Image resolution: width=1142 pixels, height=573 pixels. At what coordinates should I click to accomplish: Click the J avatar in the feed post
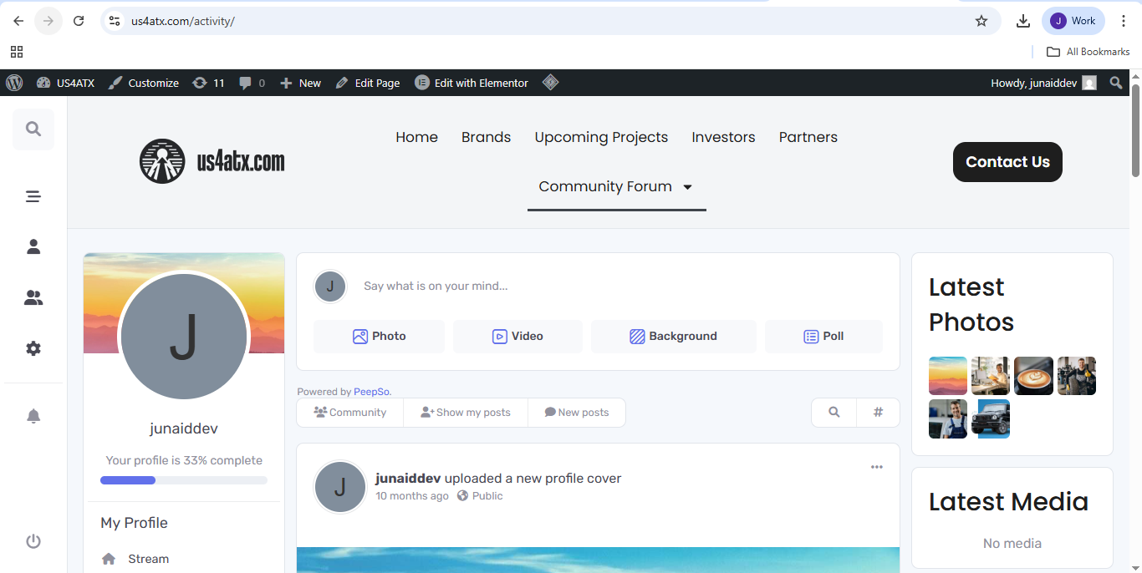(x=340, y=487)
